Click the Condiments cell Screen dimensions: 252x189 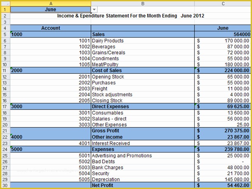143,58
